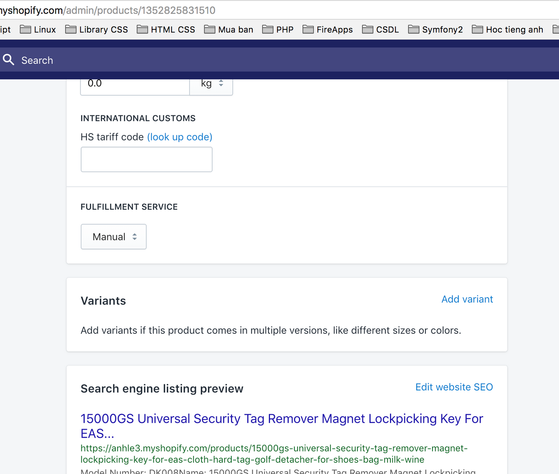Open the Hoc tieng anh bookmarks folder
This screenshot has width=559, height=474.
coord(508,30)
